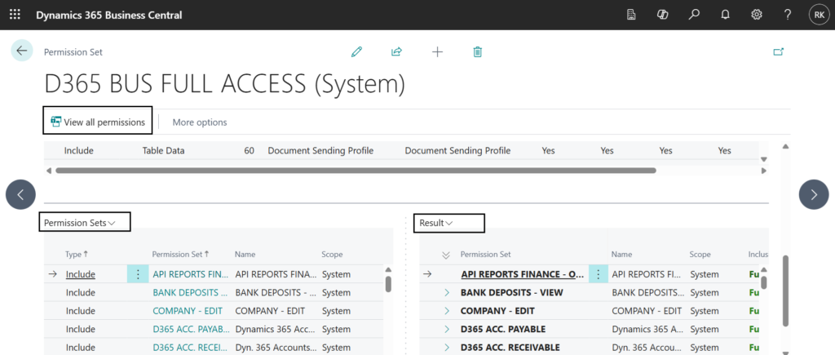The width and height of the screenshot is (835, 355).
Task: Click the back arrow button
Action: pyautogui.click(x=22, y=51)
